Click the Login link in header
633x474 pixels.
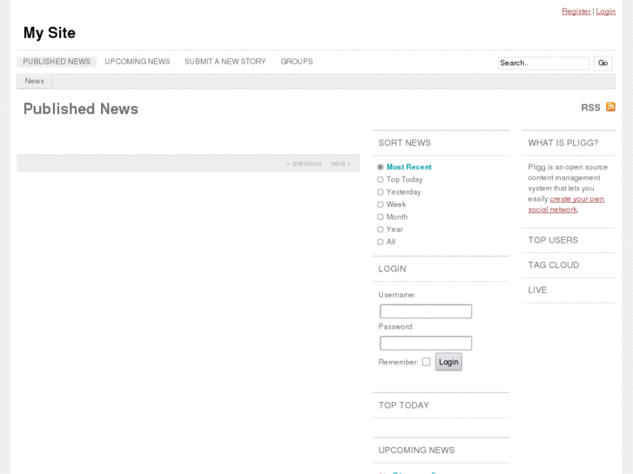pyautogui.click(x=605, y=11)
